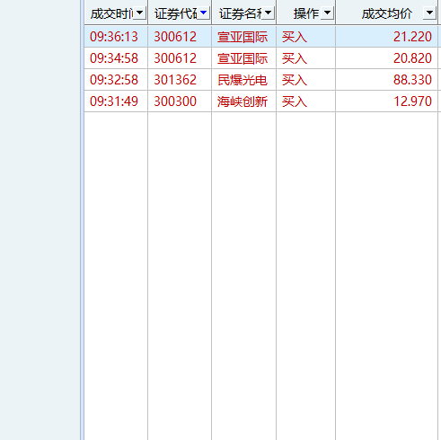This screenshot has height=440, width=441.
Task: Select the trade time 09:34:58
Action: 114,58
